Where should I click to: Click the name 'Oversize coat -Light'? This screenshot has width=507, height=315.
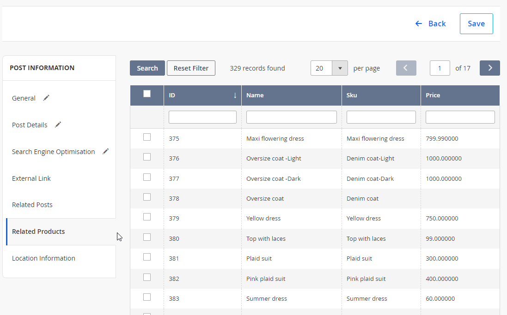point(274,159)
